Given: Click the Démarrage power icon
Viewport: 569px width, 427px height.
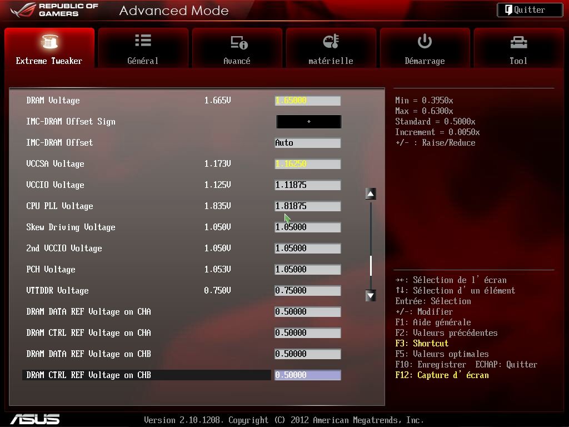Looking at the screenshot, I should coord(425,41).
